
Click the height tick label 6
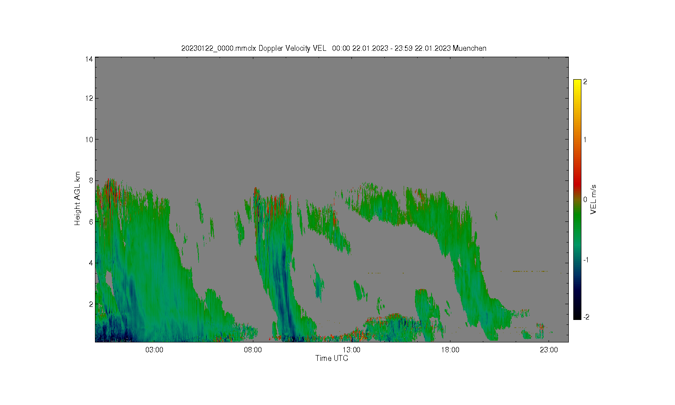91,222
